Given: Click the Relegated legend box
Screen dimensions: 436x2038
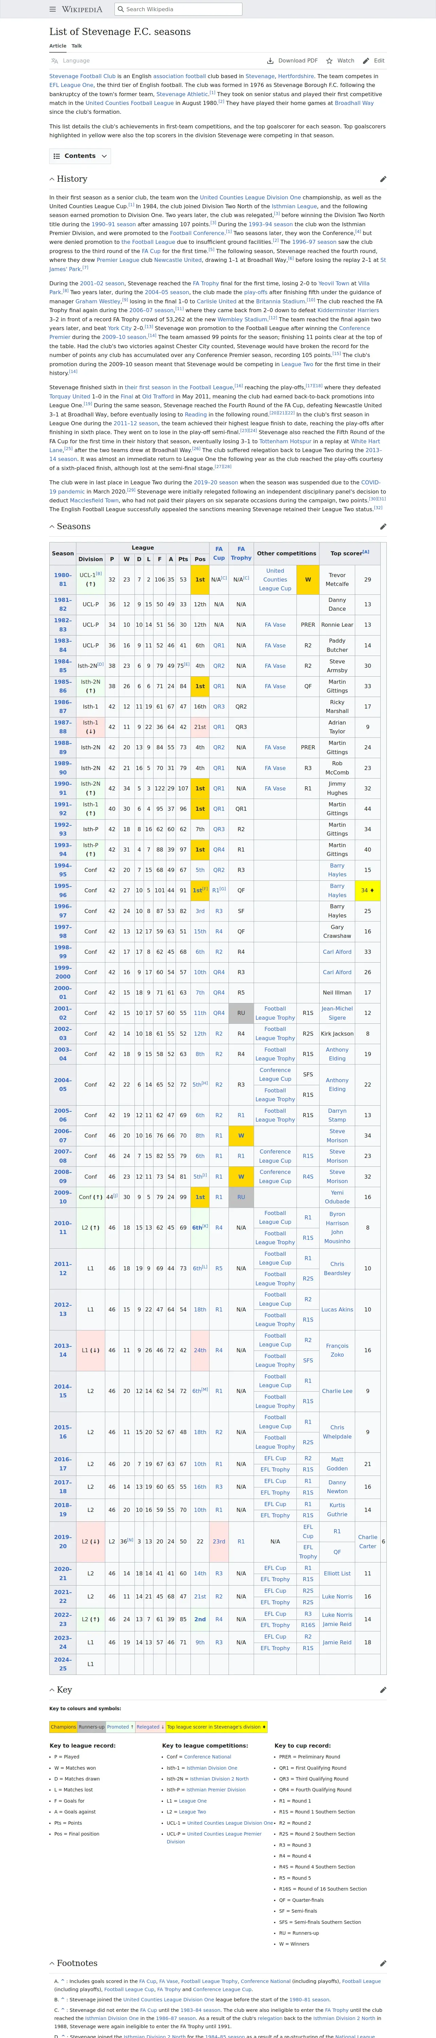Looking at the screenshot, I should click(x=150, y=1727).
